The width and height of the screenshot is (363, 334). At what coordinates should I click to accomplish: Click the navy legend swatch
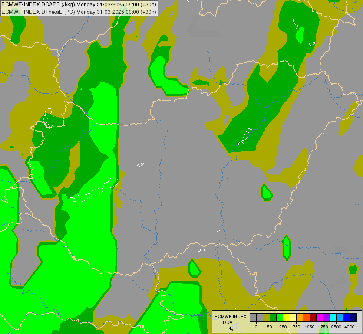pos(353,318)
